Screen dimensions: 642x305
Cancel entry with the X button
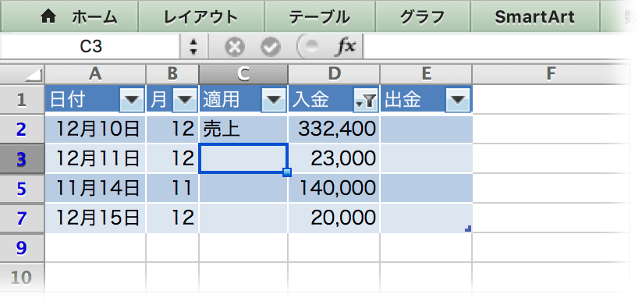[x=234, y=47]
